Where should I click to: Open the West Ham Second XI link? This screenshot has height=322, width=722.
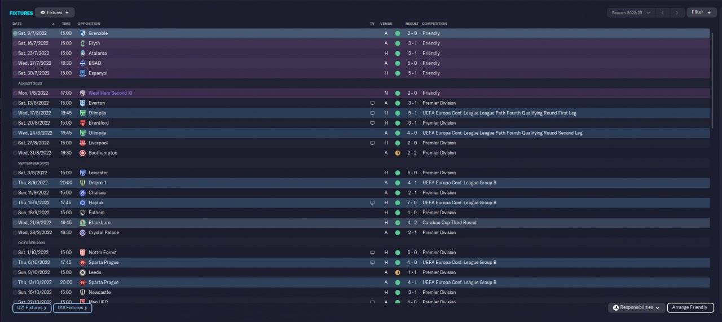(110, 93)
